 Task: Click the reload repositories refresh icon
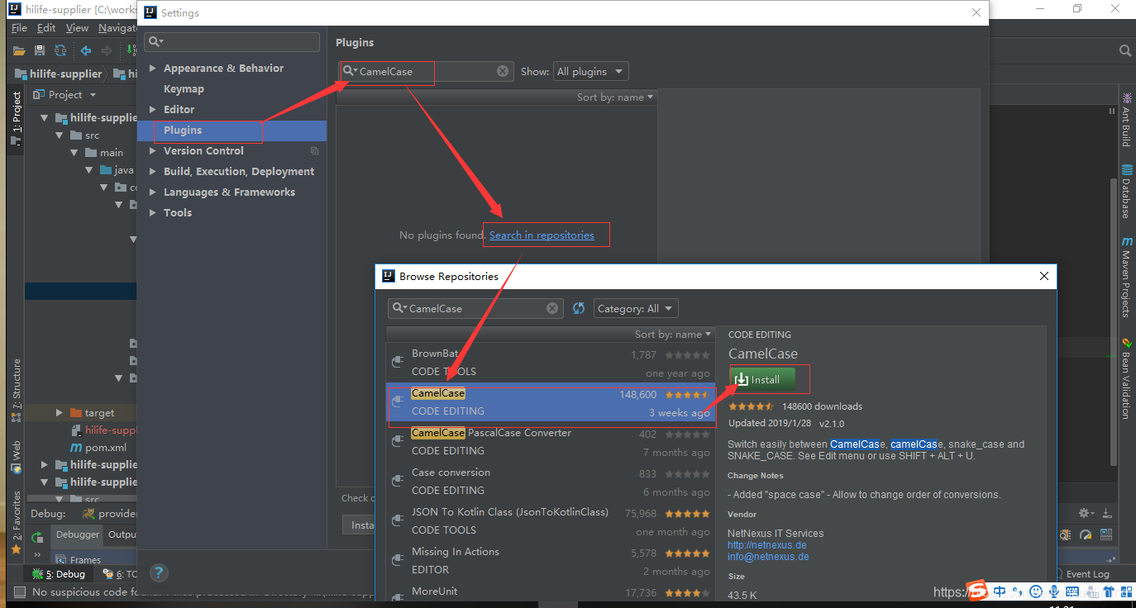click(579, 308)
